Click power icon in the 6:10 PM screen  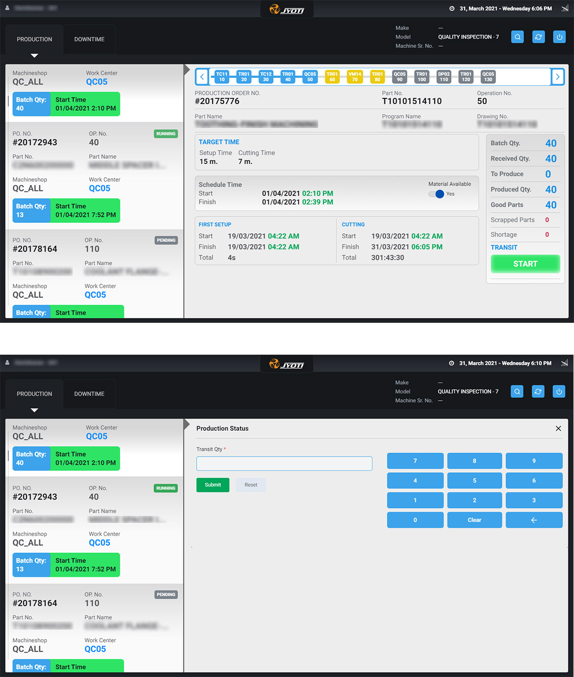(x=559, y=391)
